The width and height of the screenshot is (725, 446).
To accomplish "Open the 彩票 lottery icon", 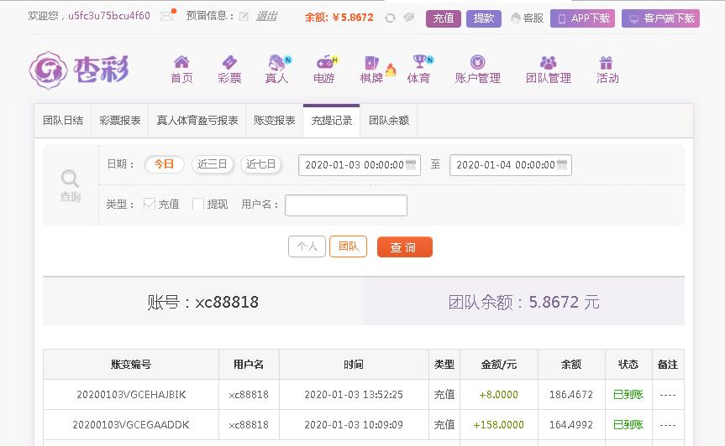I will tap(230, 62).
